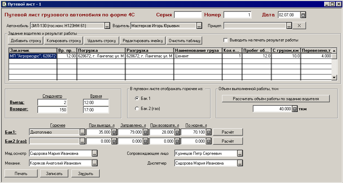
Task: Select the Бак 1 radio option
Action: (x=137, y=98)
